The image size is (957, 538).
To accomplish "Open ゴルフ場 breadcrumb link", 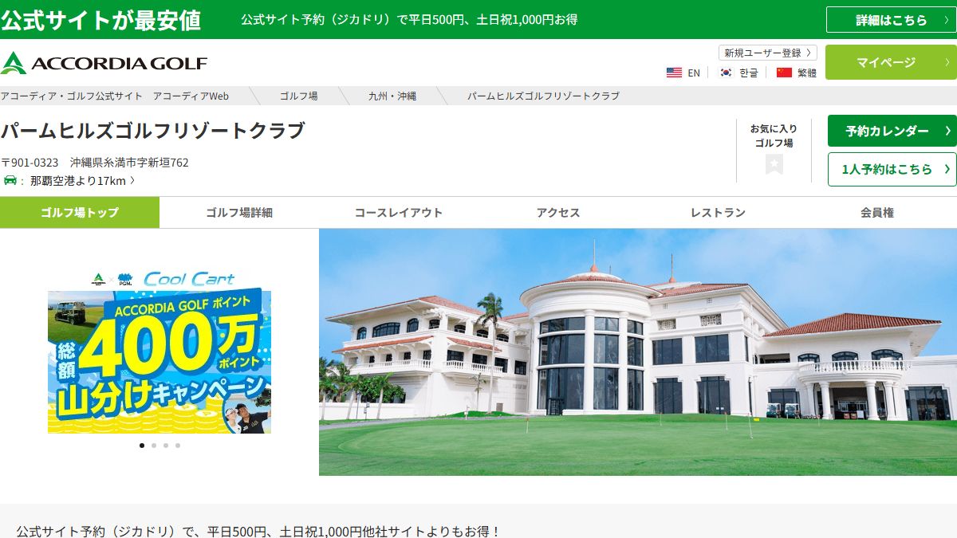I will pos(298,96).
